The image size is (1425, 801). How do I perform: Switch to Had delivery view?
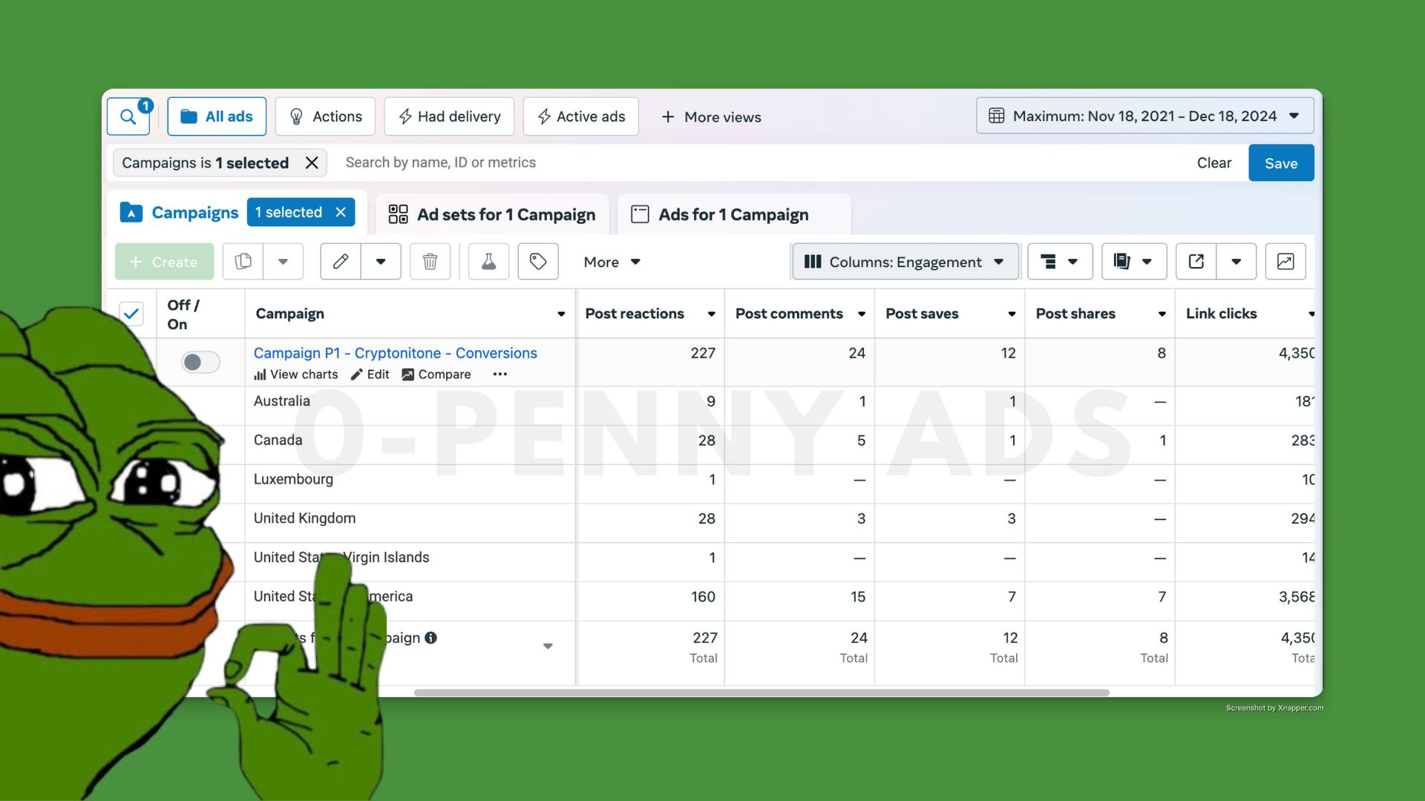click(449, 116)
